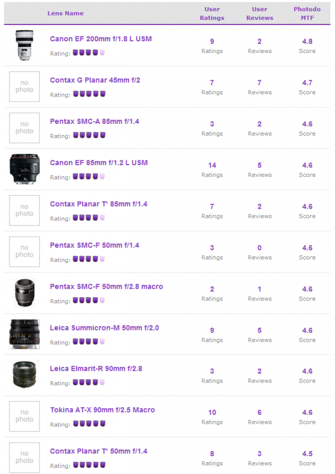Click the rating icons for Contax G Planar 45mm
This screenshot has height=474, width=335.
(x=89, y=94)
